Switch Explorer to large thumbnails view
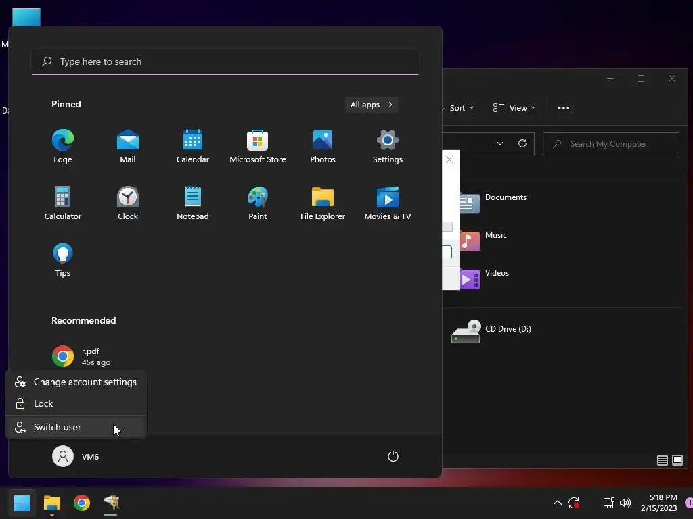 (x=677, y=460)
